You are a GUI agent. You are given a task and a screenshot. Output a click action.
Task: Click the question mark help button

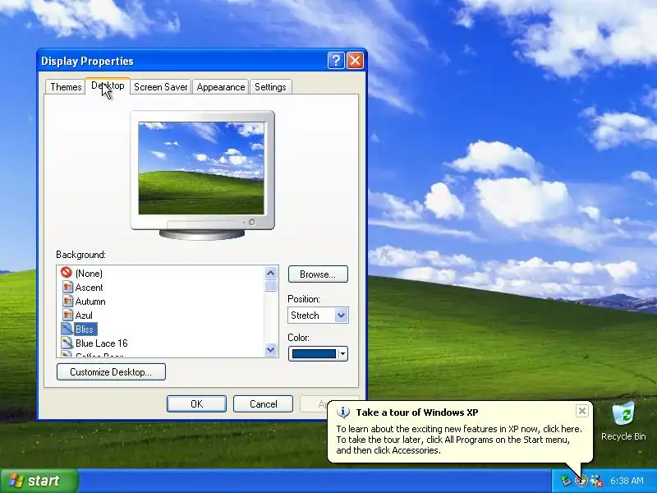pos(336,61)
